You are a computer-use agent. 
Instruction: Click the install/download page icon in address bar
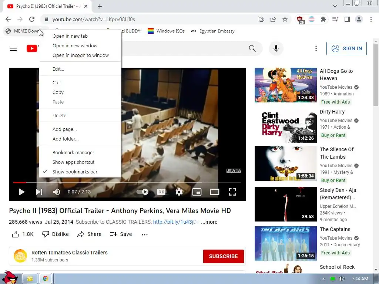(x=261, y=19)
